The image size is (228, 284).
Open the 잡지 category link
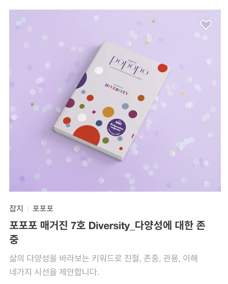click(16, 209)
